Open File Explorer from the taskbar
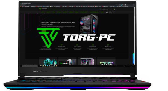The image size is (168, 91). tap(41, 66)
